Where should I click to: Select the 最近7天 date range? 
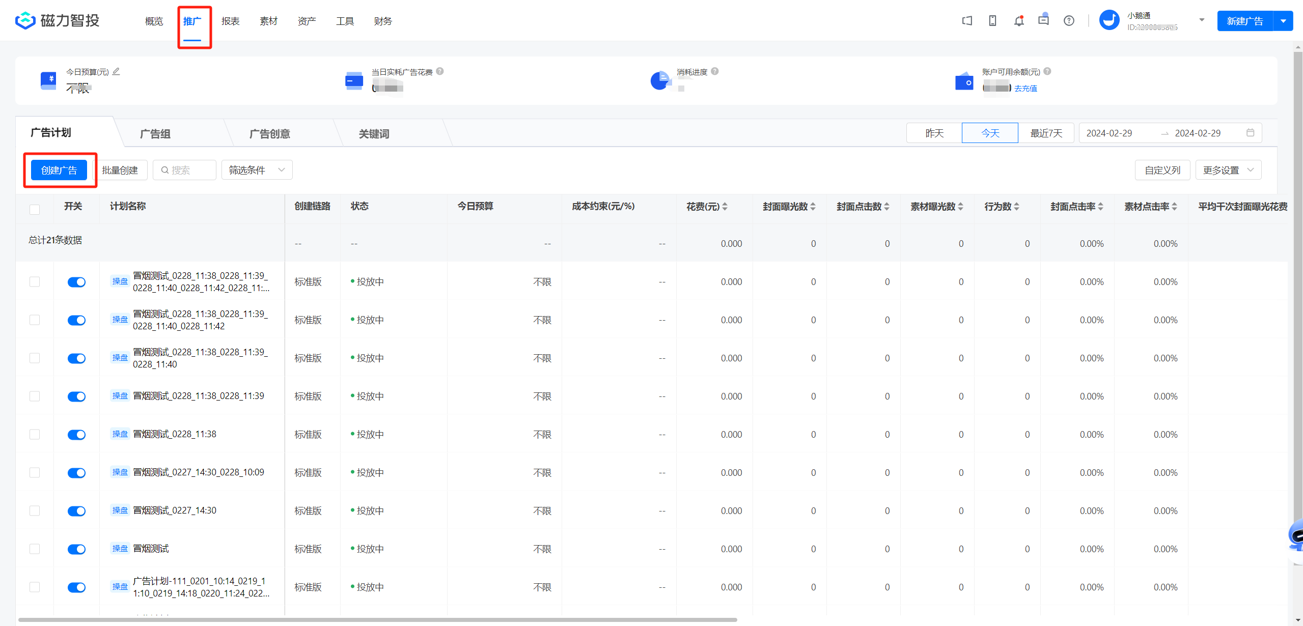click(x=1046, y=133)
